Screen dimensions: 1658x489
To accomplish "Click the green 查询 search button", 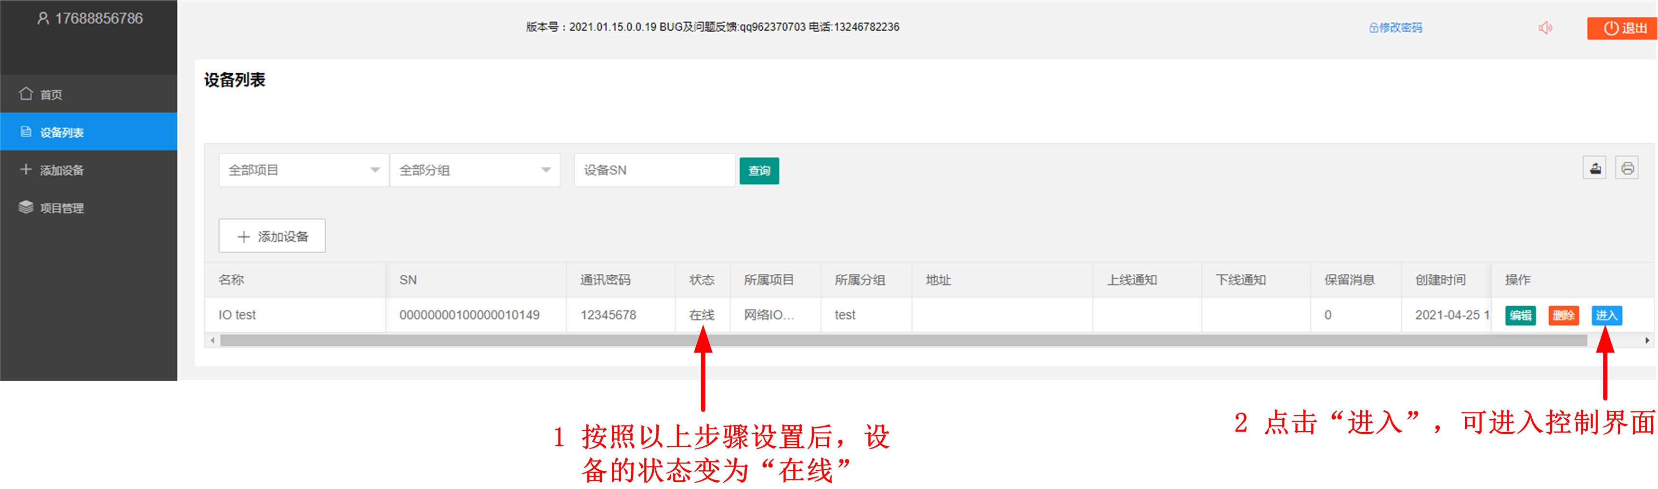I will click(759, 170).
